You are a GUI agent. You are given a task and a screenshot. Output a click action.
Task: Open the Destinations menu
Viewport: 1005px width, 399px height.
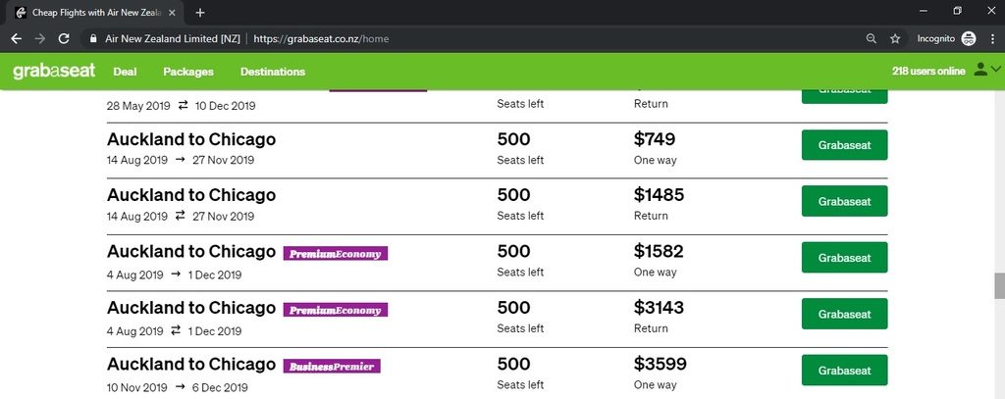click(273, 72)
